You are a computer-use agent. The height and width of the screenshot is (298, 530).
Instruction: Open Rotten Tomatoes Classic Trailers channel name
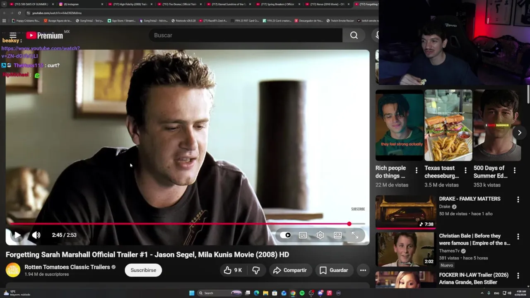67,267
